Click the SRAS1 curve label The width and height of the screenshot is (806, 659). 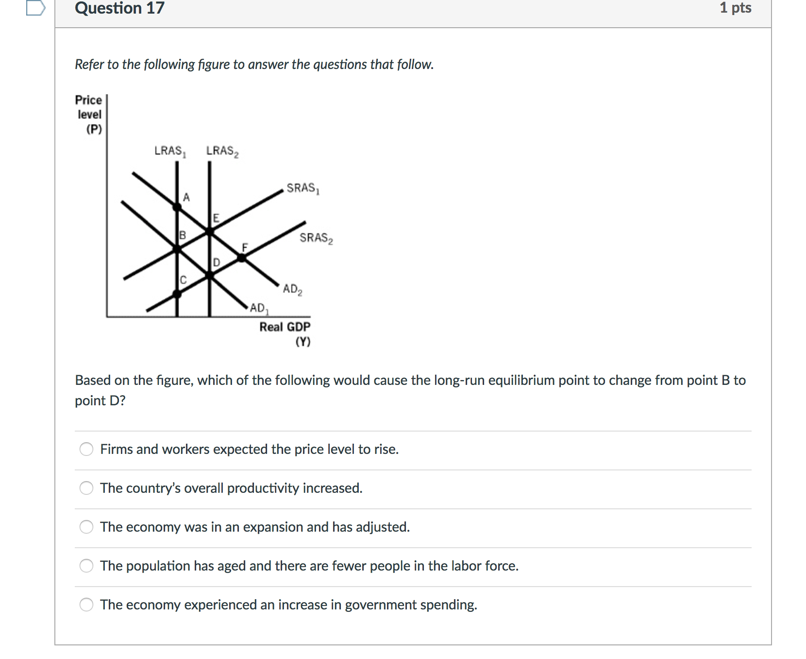(302, 188)
